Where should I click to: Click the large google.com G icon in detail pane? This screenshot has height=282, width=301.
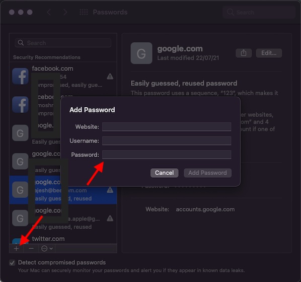click(x=141, y=53)
